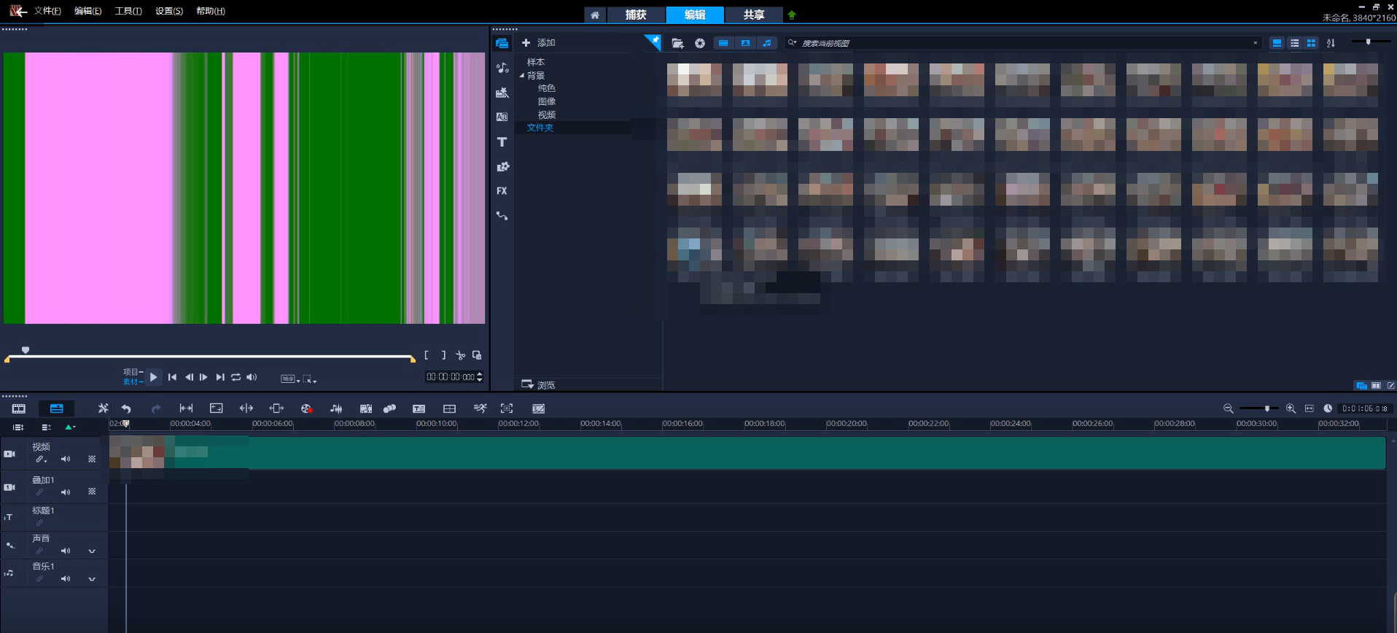
Task: Click the library thumbnail size slider
Action: (x=1368, y=42)
